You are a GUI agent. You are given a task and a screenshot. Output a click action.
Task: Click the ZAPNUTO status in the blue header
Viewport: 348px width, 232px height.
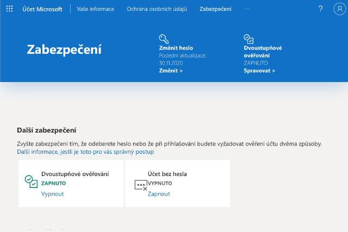coord(256,63)
